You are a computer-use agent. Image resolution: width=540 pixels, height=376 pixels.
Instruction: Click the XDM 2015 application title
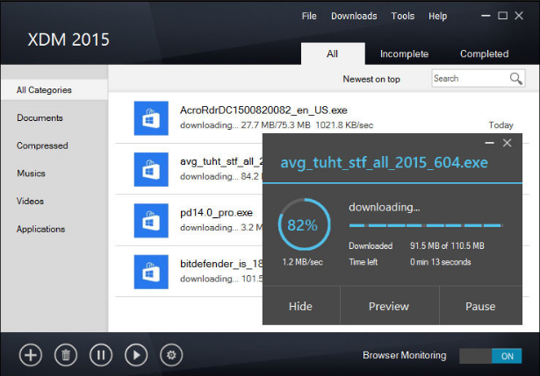pyautogui.click(x=68, y=39)
